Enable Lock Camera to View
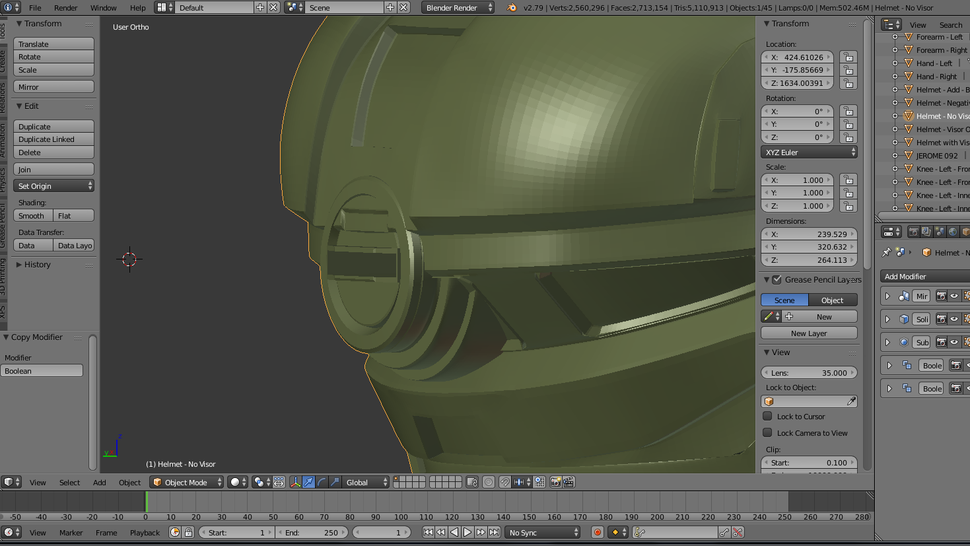The height and width of the screenshot is (546, 970). pos(767,433)
